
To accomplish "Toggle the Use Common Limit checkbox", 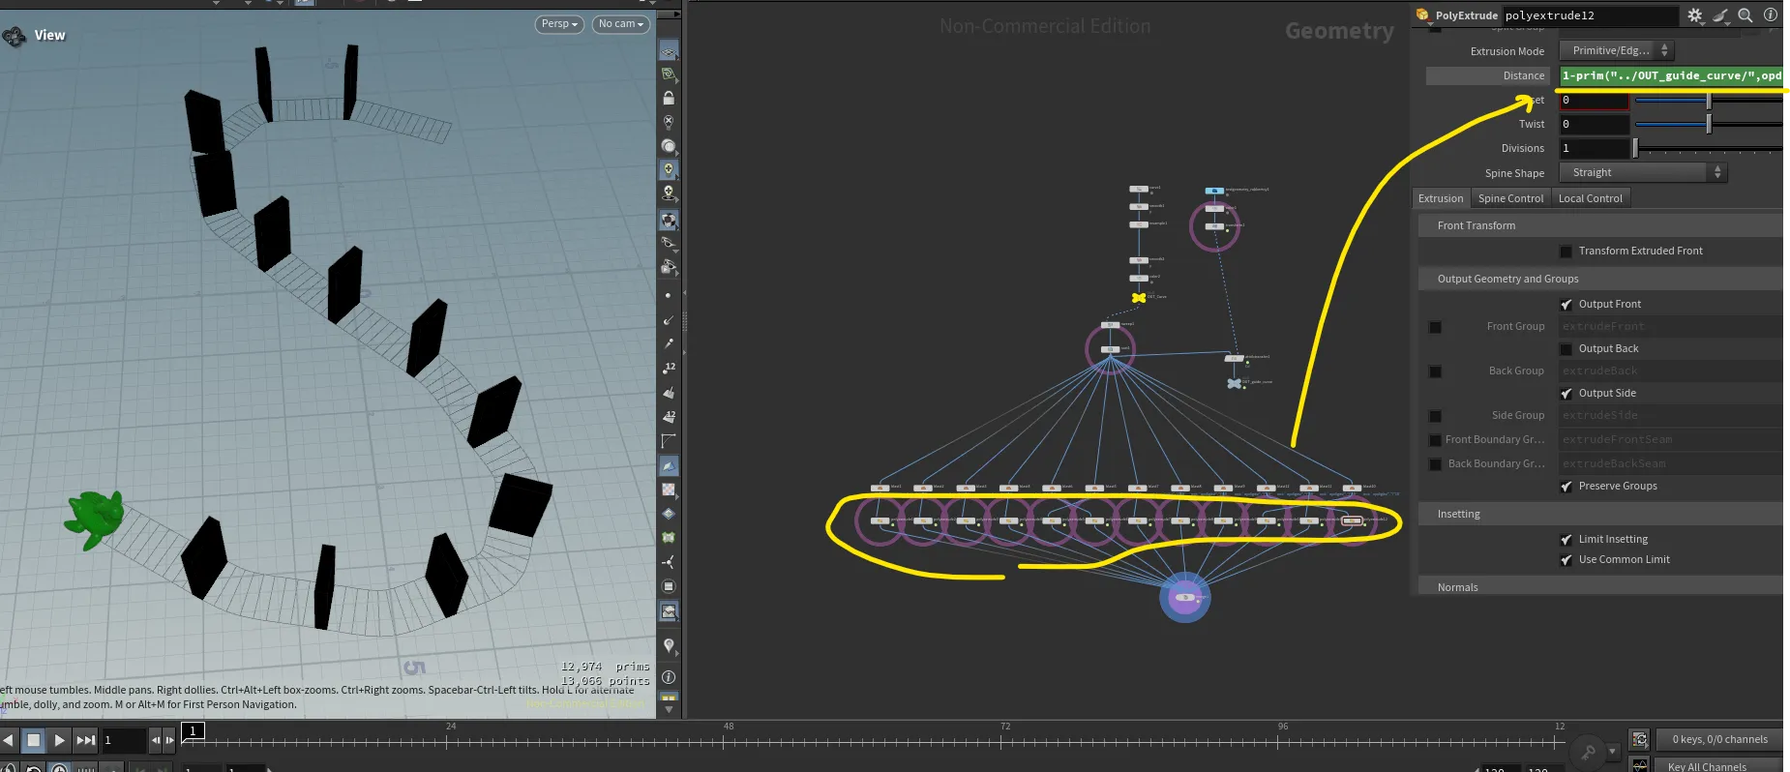I will [1566, 560].
